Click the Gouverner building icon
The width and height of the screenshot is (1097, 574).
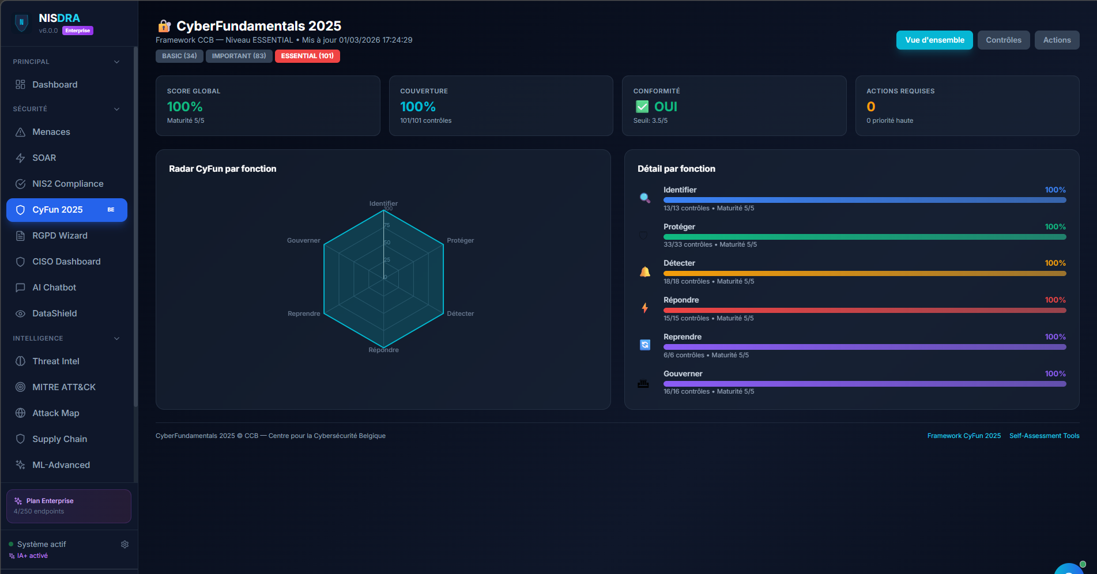coord(643,383)
